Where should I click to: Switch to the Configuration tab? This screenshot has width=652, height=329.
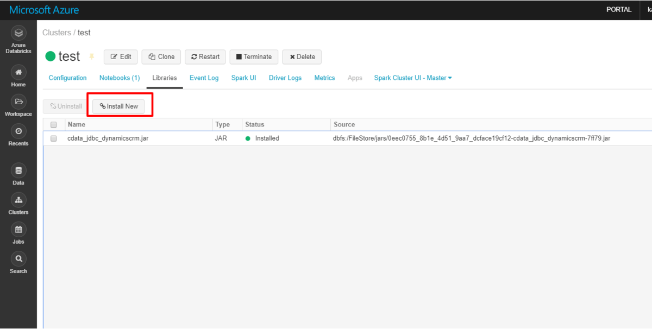tap(67, 78)
